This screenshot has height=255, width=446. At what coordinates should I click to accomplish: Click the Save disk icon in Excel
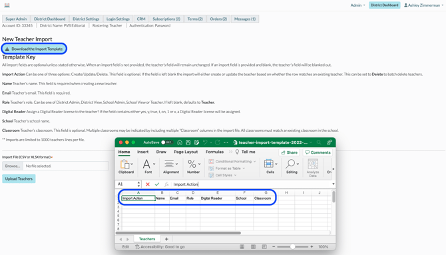click(x=188, y=142)
